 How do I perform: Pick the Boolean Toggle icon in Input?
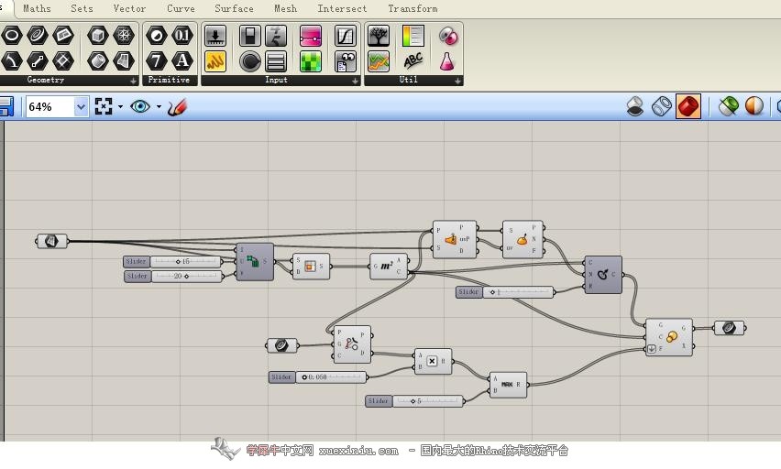point(250,36)
